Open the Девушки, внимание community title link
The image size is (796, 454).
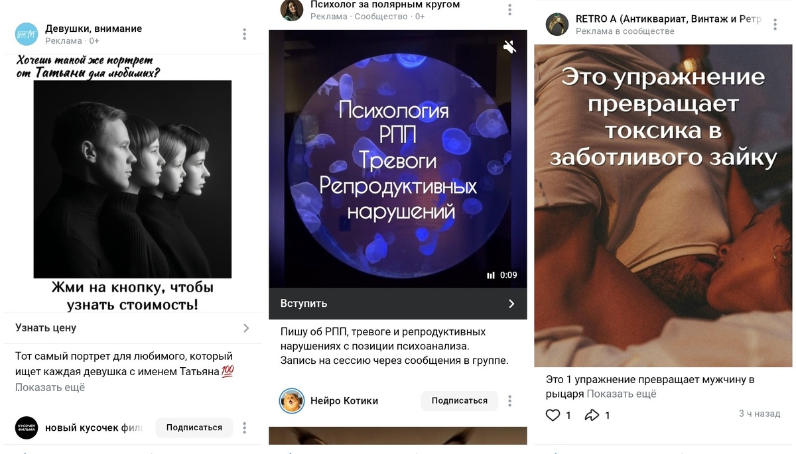click(94, 28)
